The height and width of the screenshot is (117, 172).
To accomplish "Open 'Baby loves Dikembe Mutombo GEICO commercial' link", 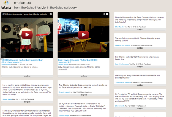I will [78, 61].
